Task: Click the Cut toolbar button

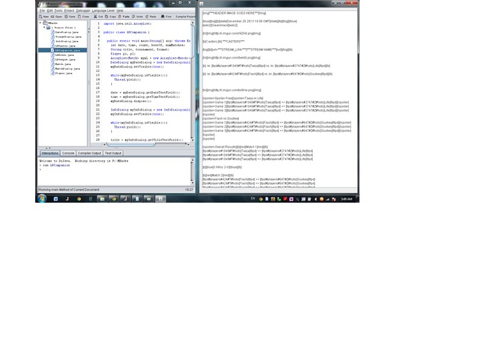Action: tap(98, 17)
